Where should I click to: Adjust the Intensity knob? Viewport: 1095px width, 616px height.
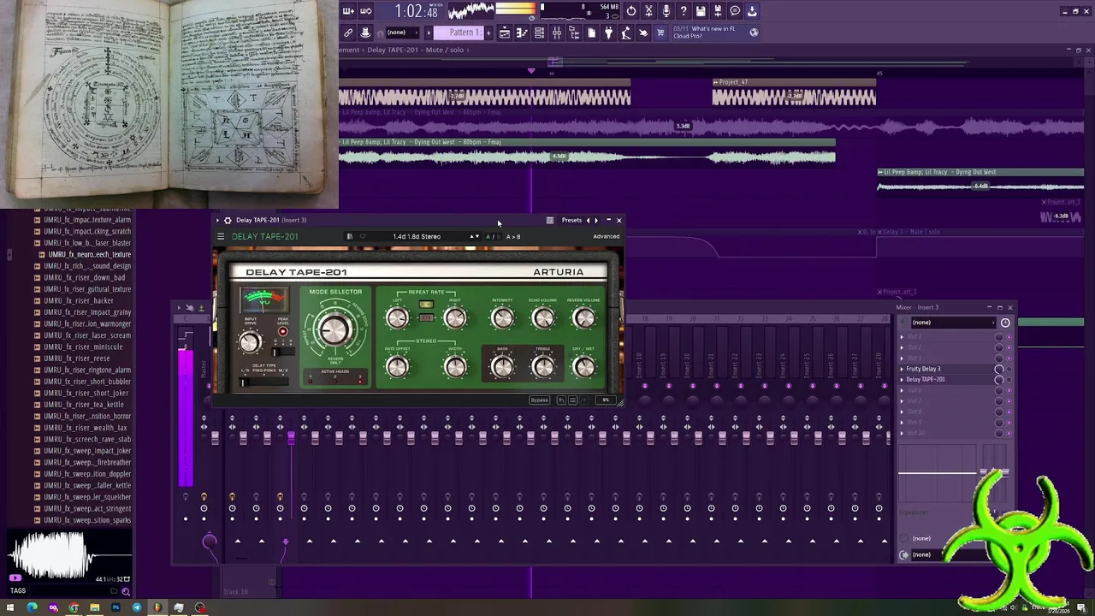click(502, 318)
